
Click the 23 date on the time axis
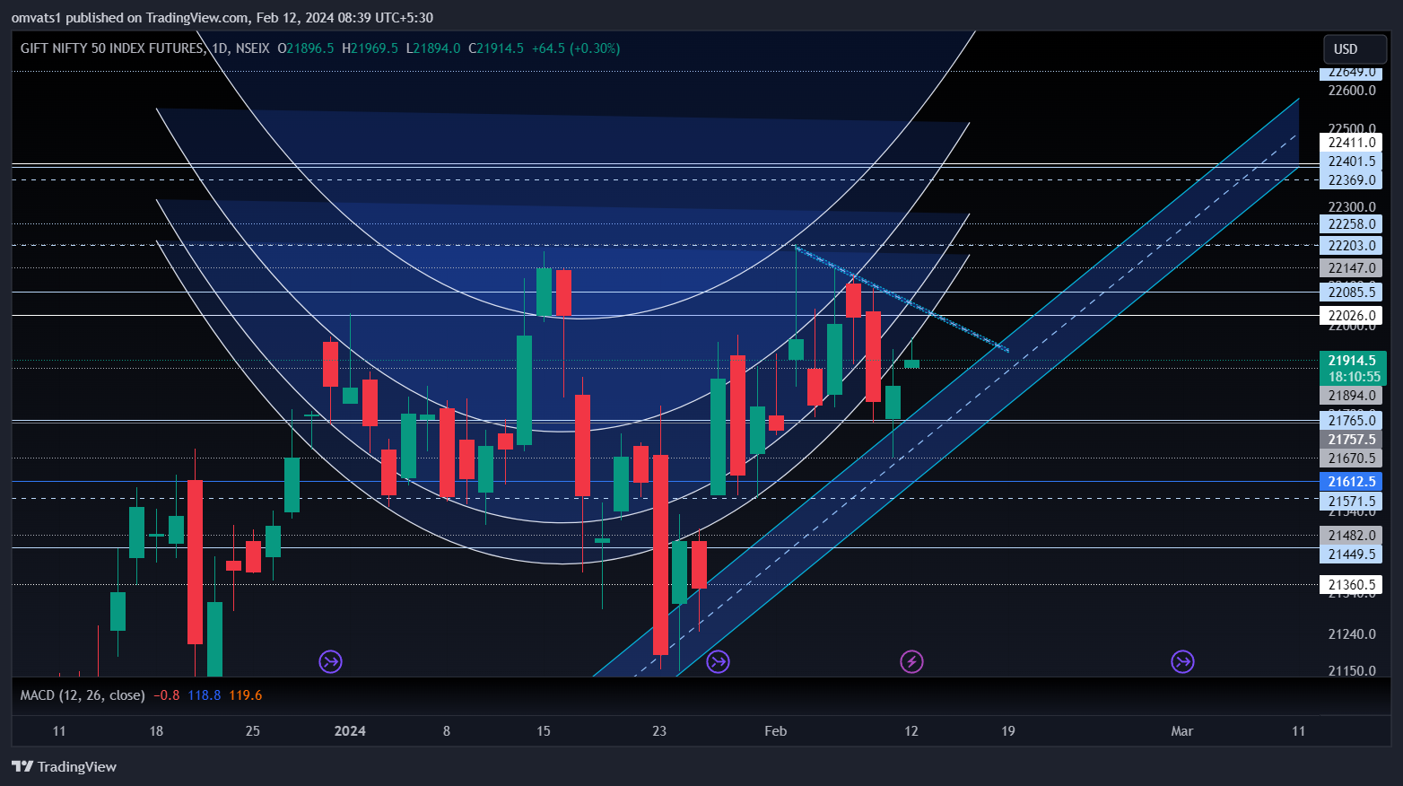click(x=659, y=731)
